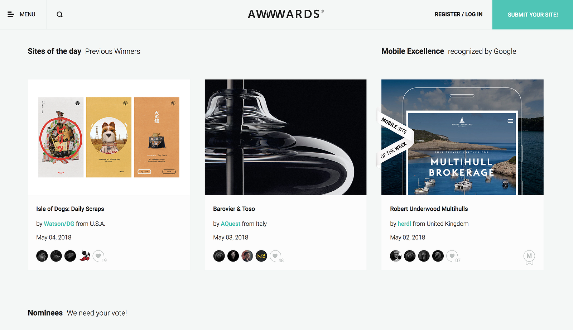The width and height of the screenshot is (573, 330).
Task: Click red-toned portrait avatar on Barovier card
Action: 247,256
